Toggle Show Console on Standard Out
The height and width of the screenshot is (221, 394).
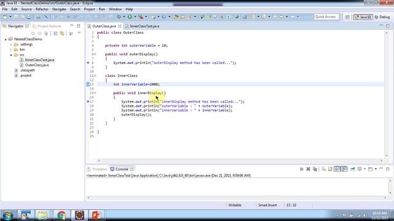(x=337, y=169)
